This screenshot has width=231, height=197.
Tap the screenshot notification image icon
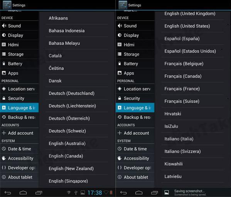click(x=167, y=192)
